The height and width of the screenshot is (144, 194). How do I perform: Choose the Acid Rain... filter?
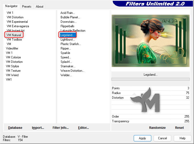point(68,13)
